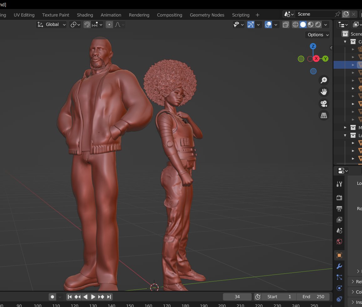Image resolution: width=362 pixels, height=307 pixels.
Task: Open the Scene properties tab
Action: click(x=339, y=230)
